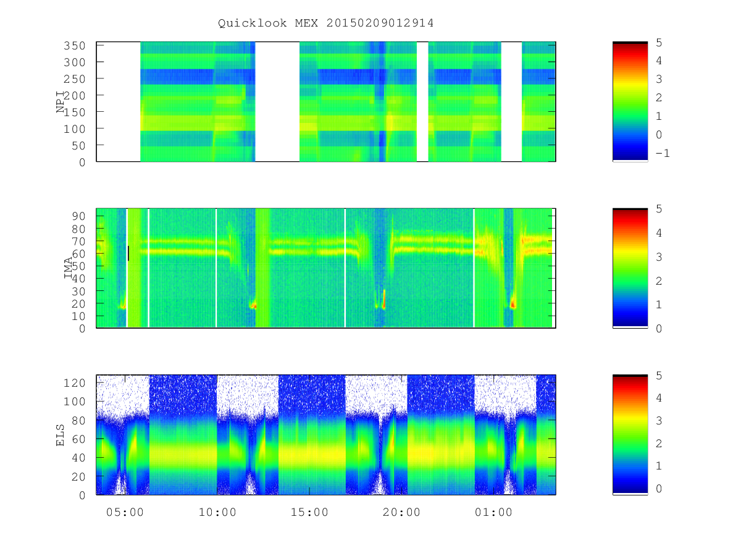This screenshot has width=741, height=556.
Task: Click the 2 label on IMA color bar
Action: [659, 280]
